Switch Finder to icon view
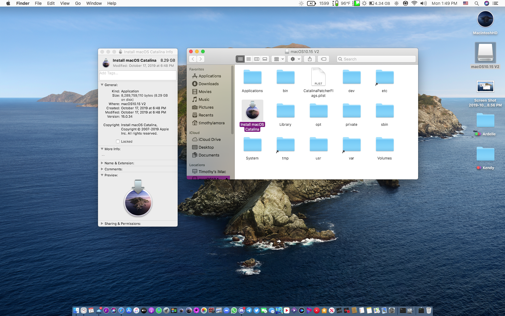Screen dimensions: 505x316 coord(240,59)
